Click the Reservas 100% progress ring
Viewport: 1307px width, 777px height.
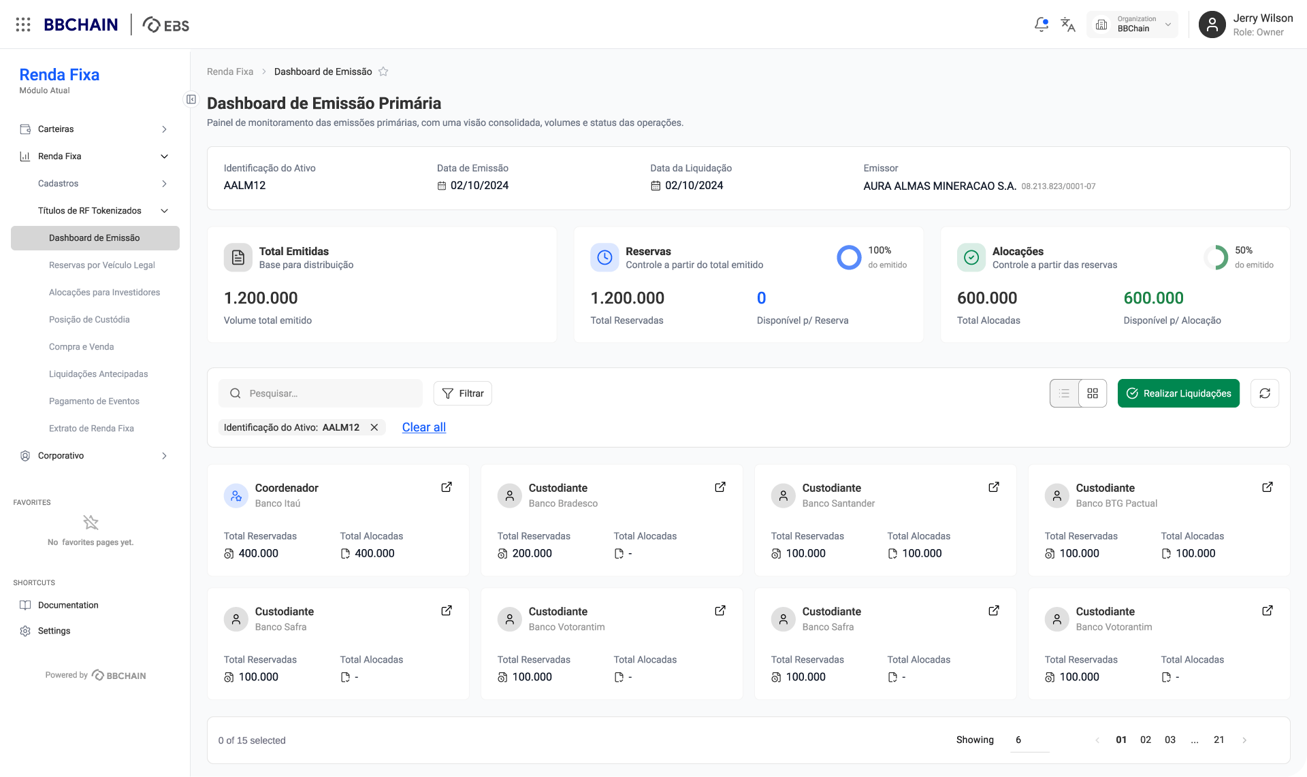click(x=849, y=257)
